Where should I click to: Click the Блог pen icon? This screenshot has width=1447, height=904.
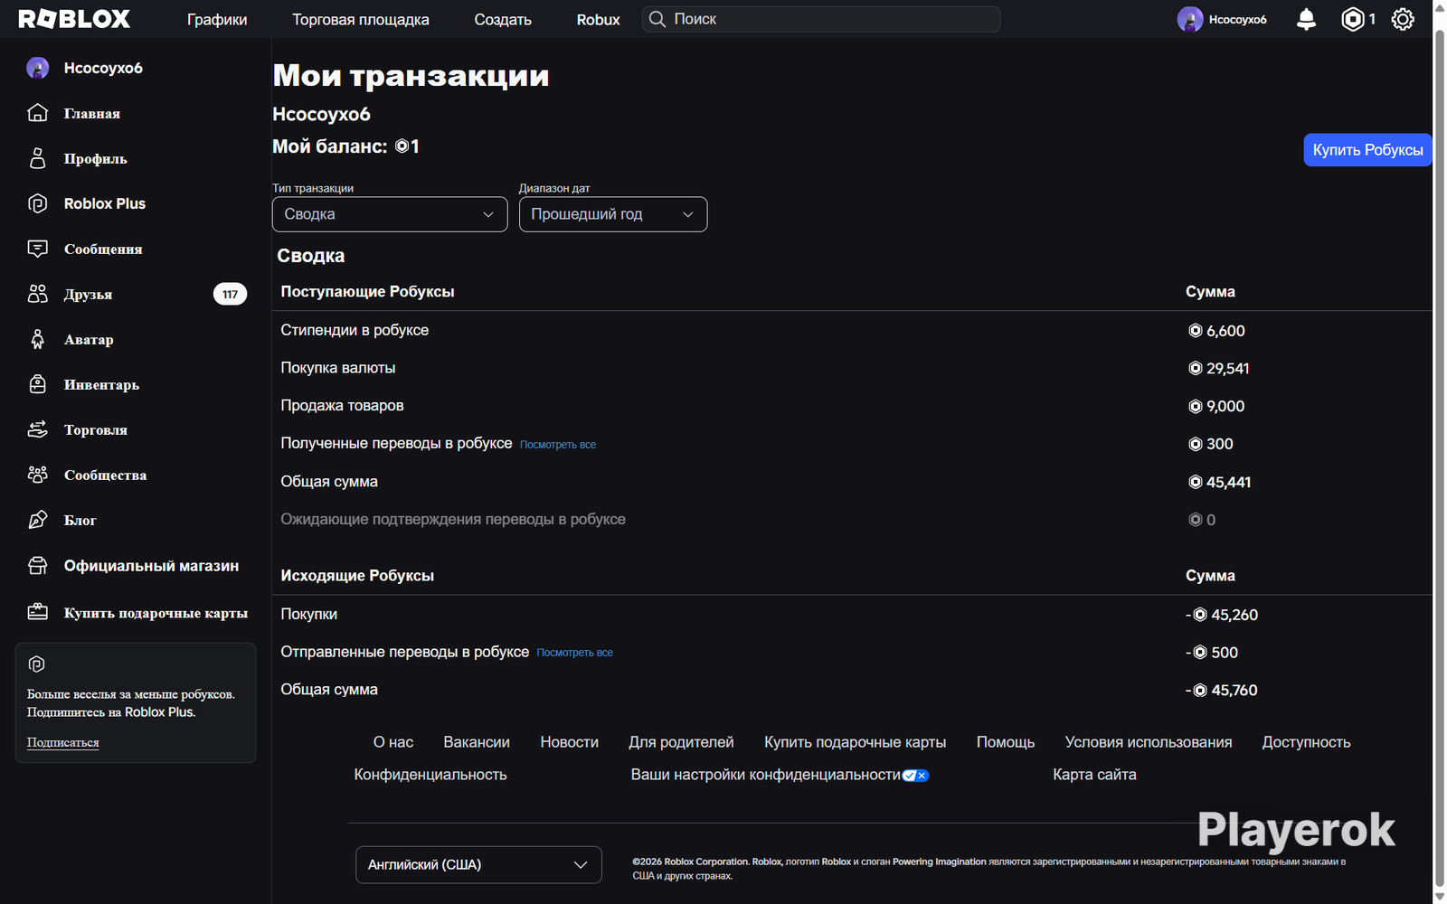click(x=38, y=520)
